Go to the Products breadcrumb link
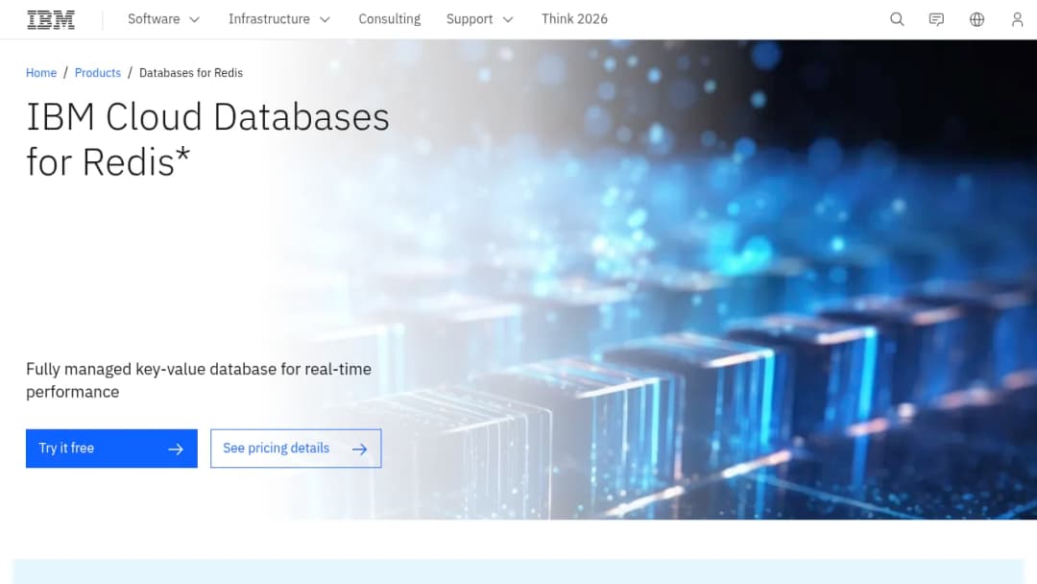This screenshot has height=584, width=1037. pyautogui.click(x=98, y=73)
